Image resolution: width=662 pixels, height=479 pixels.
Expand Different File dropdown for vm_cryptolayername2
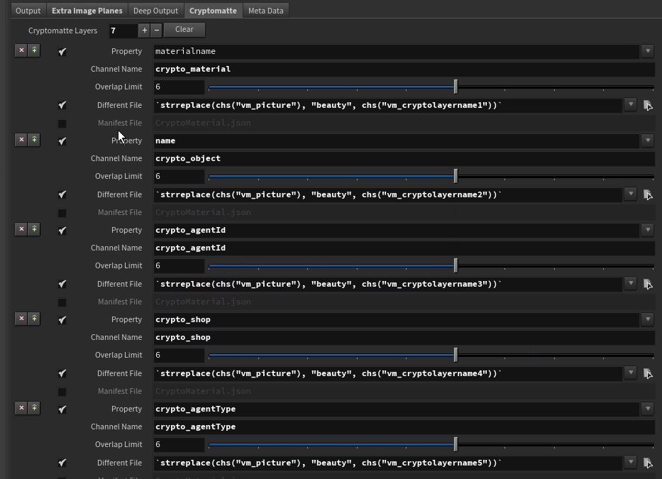pos(631,194)
